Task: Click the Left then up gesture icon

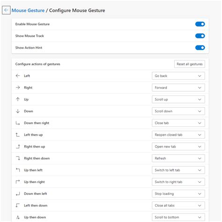Action: click(18, 135)
